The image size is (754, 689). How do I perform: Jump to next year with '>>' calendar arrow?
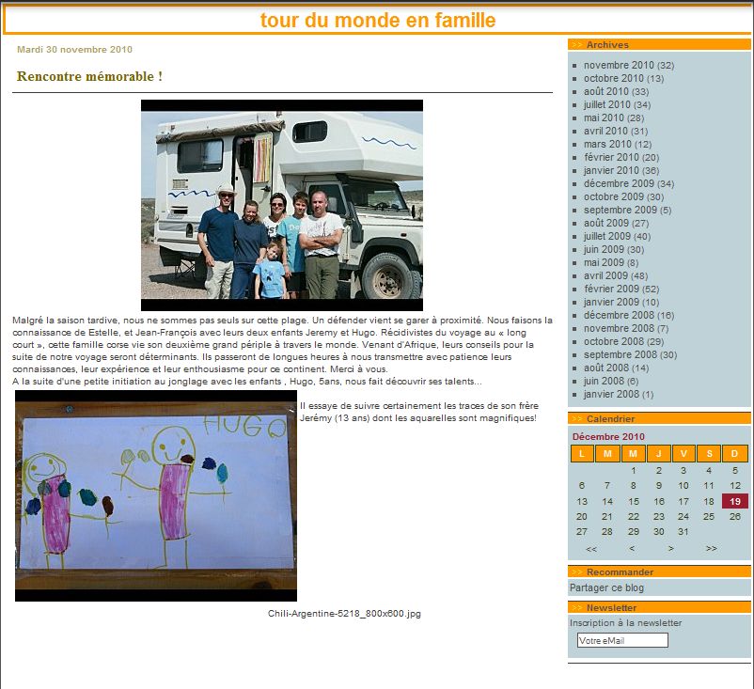point(712,548)
